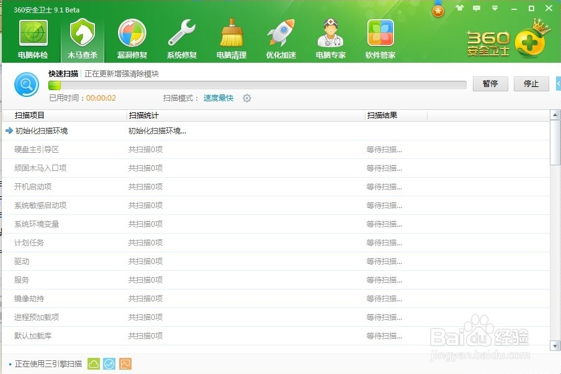Click 共扫描0项 count for 服务 row
The width and height of the screenshot is (561, 374).
coord(146,280)
